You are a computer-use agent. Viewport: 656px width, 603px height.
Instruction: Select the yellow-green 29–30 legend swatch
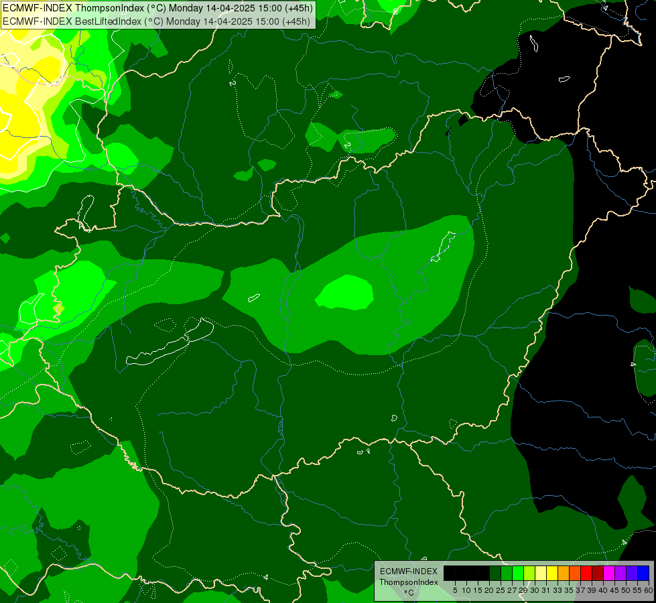coord(529,573)
